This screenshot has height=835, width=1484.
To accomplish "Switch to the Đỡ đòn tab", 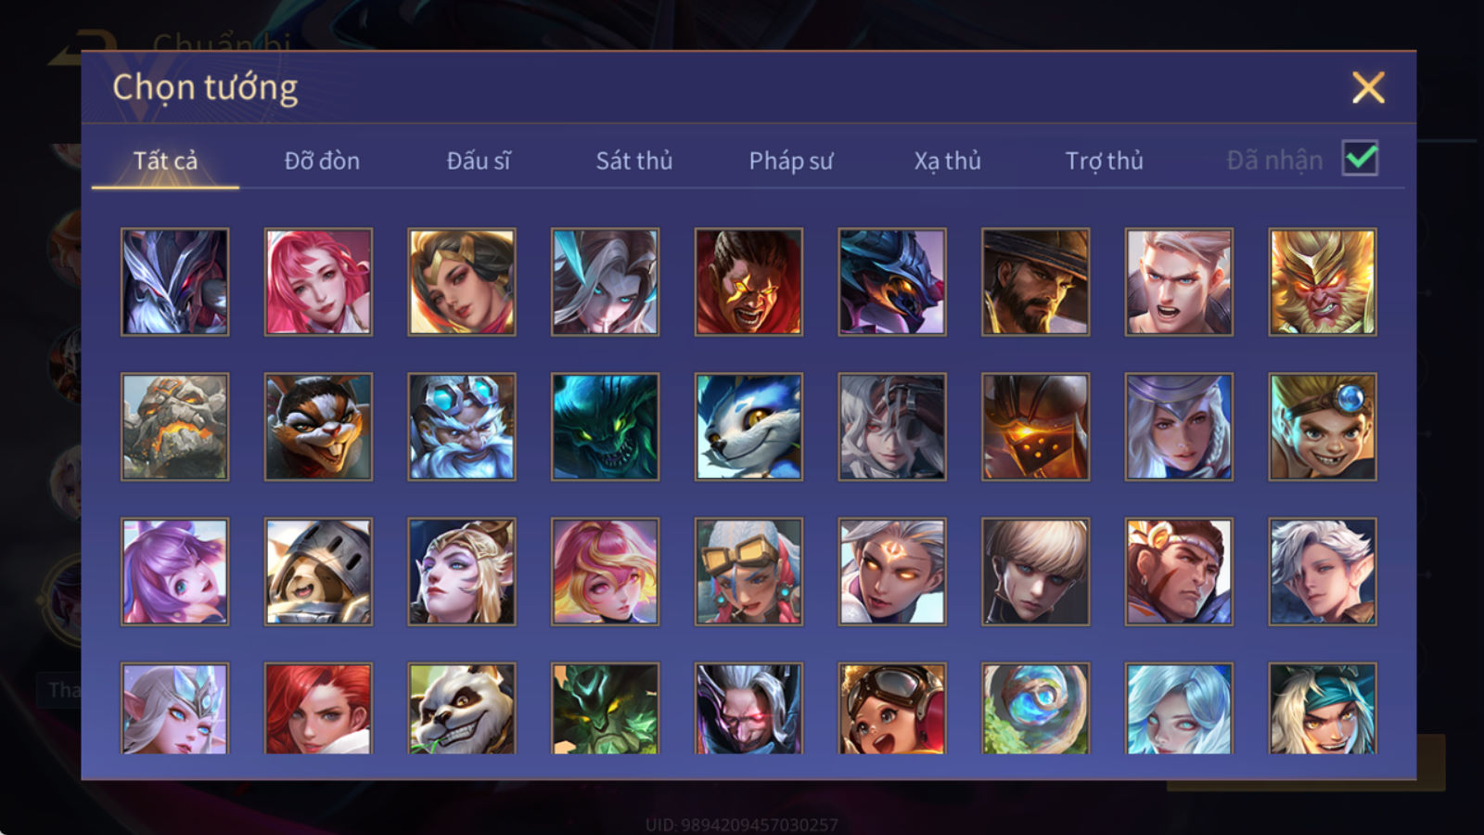I will (x=322, y=161).
